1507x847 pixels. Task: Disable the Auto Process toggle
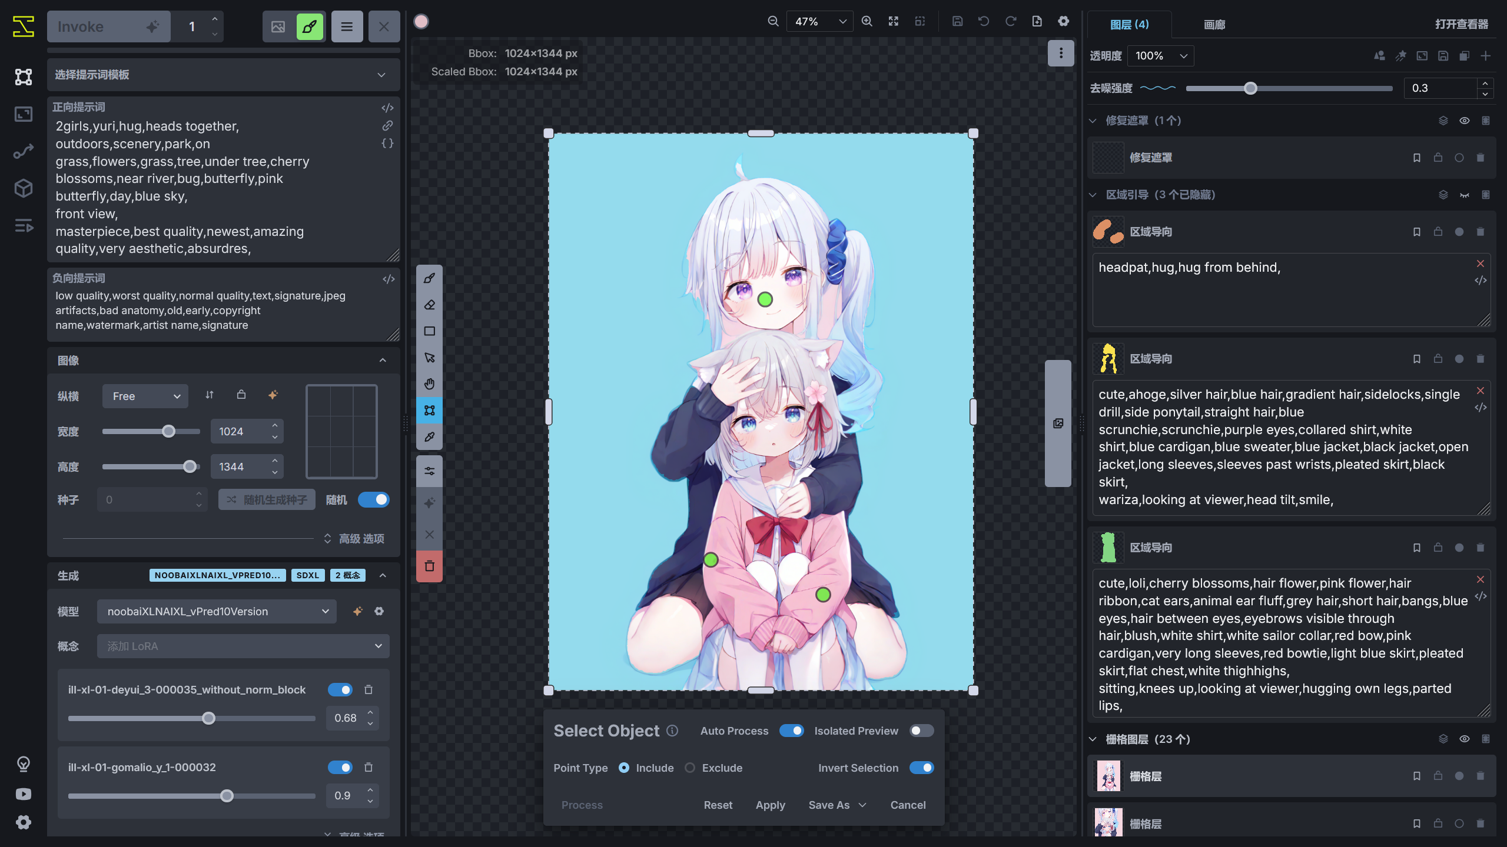click(792, 731)
